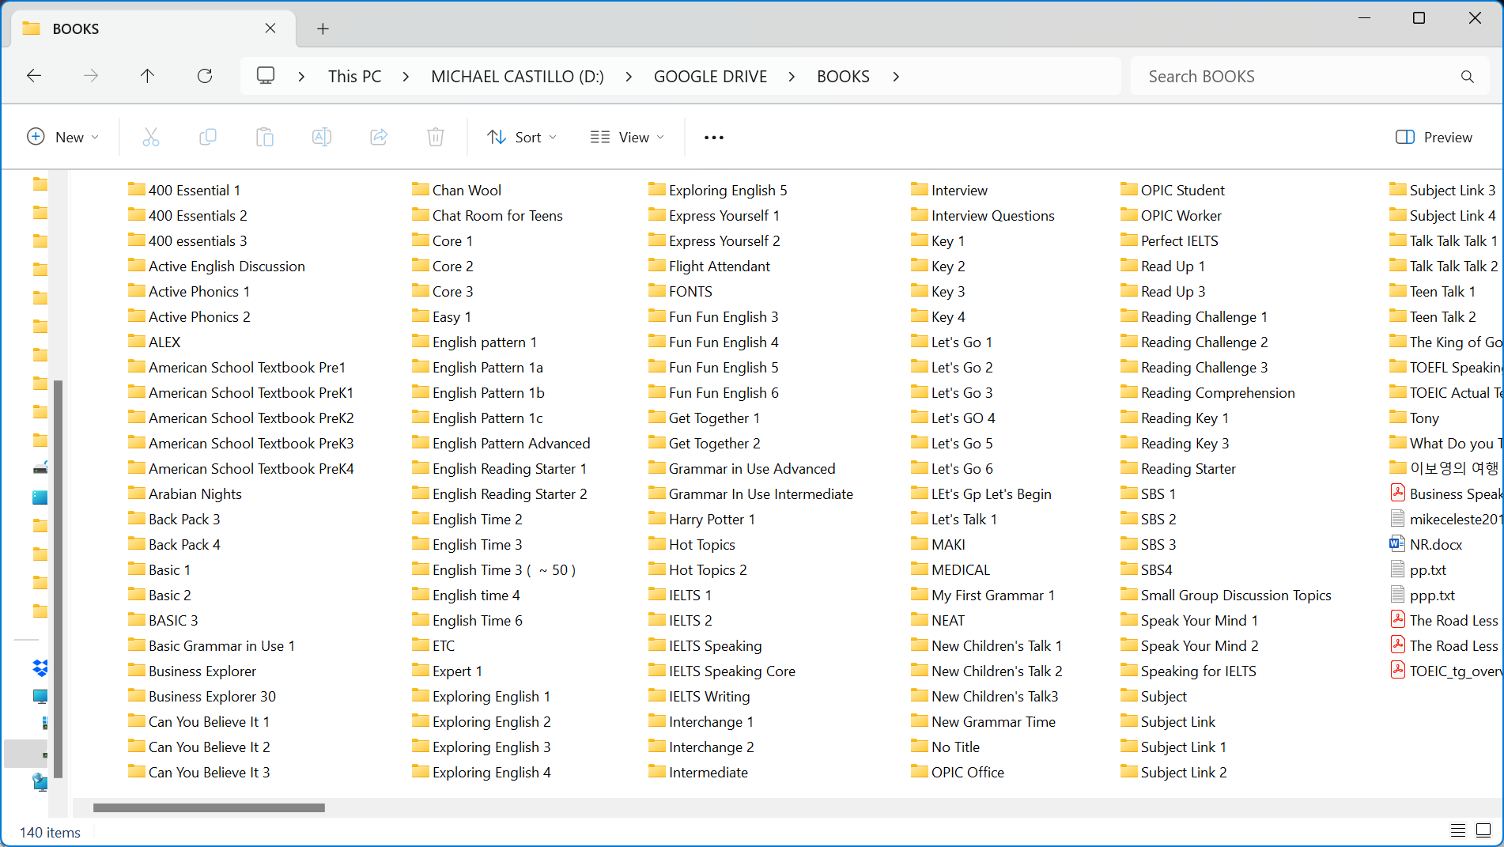This screenshot has height=847, width=1504.
Task: Click the Paste clipboard icon
Action: 265,138
